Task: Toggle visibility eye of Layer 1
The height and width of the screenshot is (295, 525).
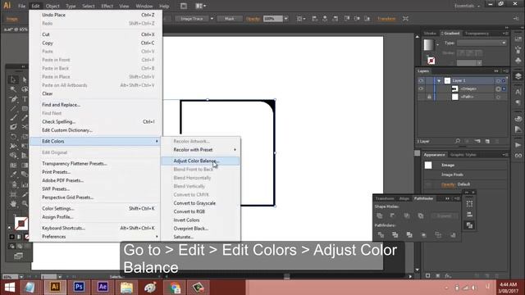Action: click(421, 80)
